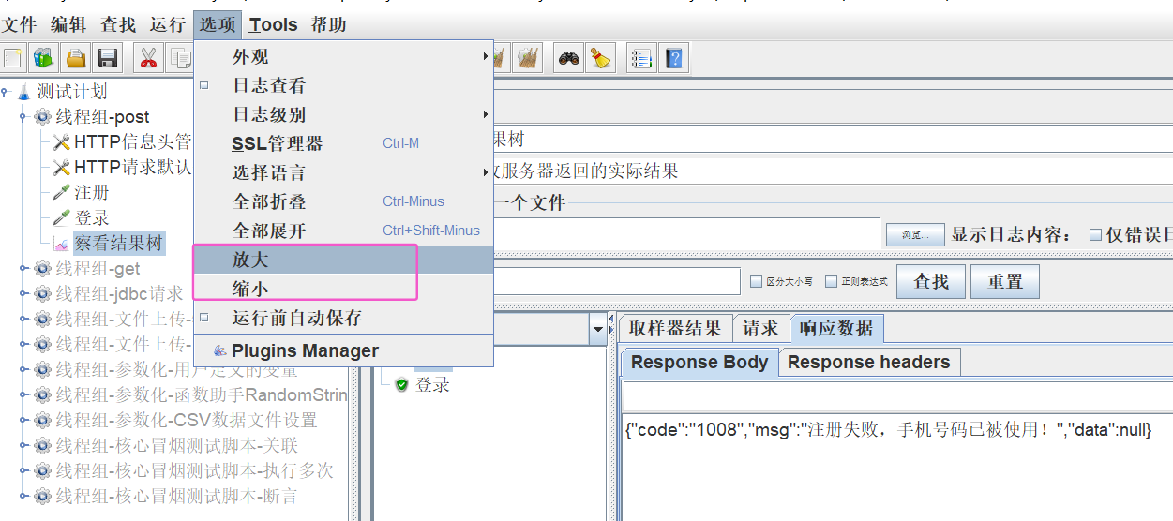Click the Open file folder icon
The image size is (1173, 521).
pos(76,59)
